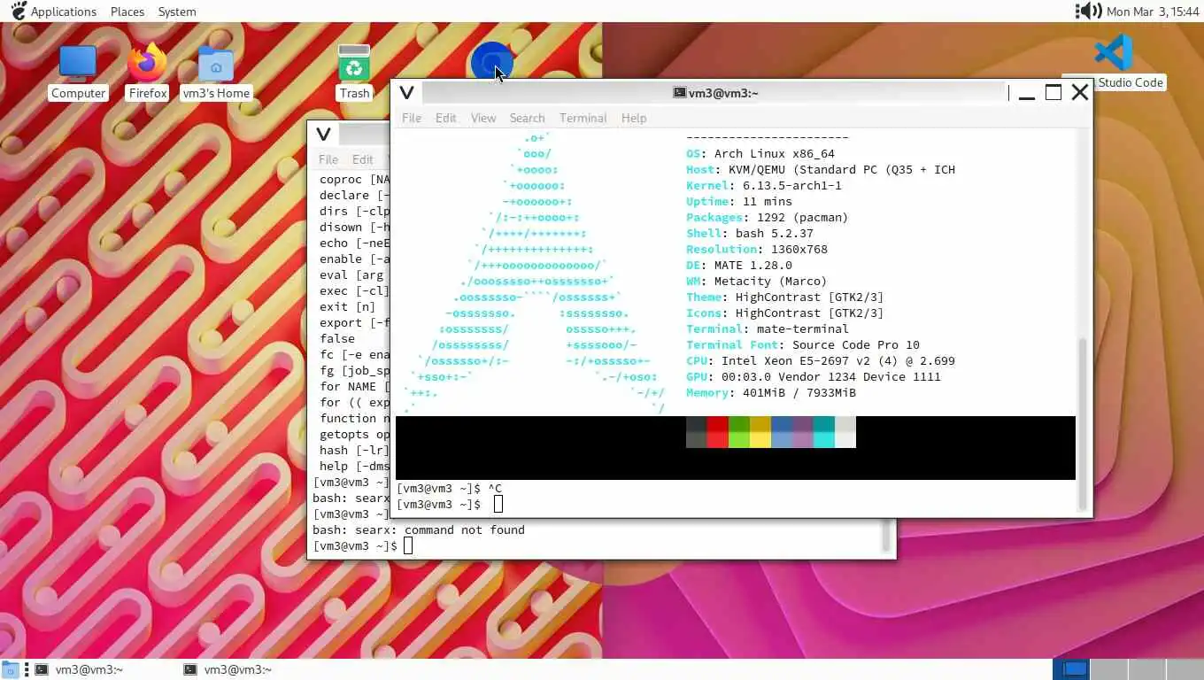Click the 'getopts' line in the back terminal

[354, 434]
